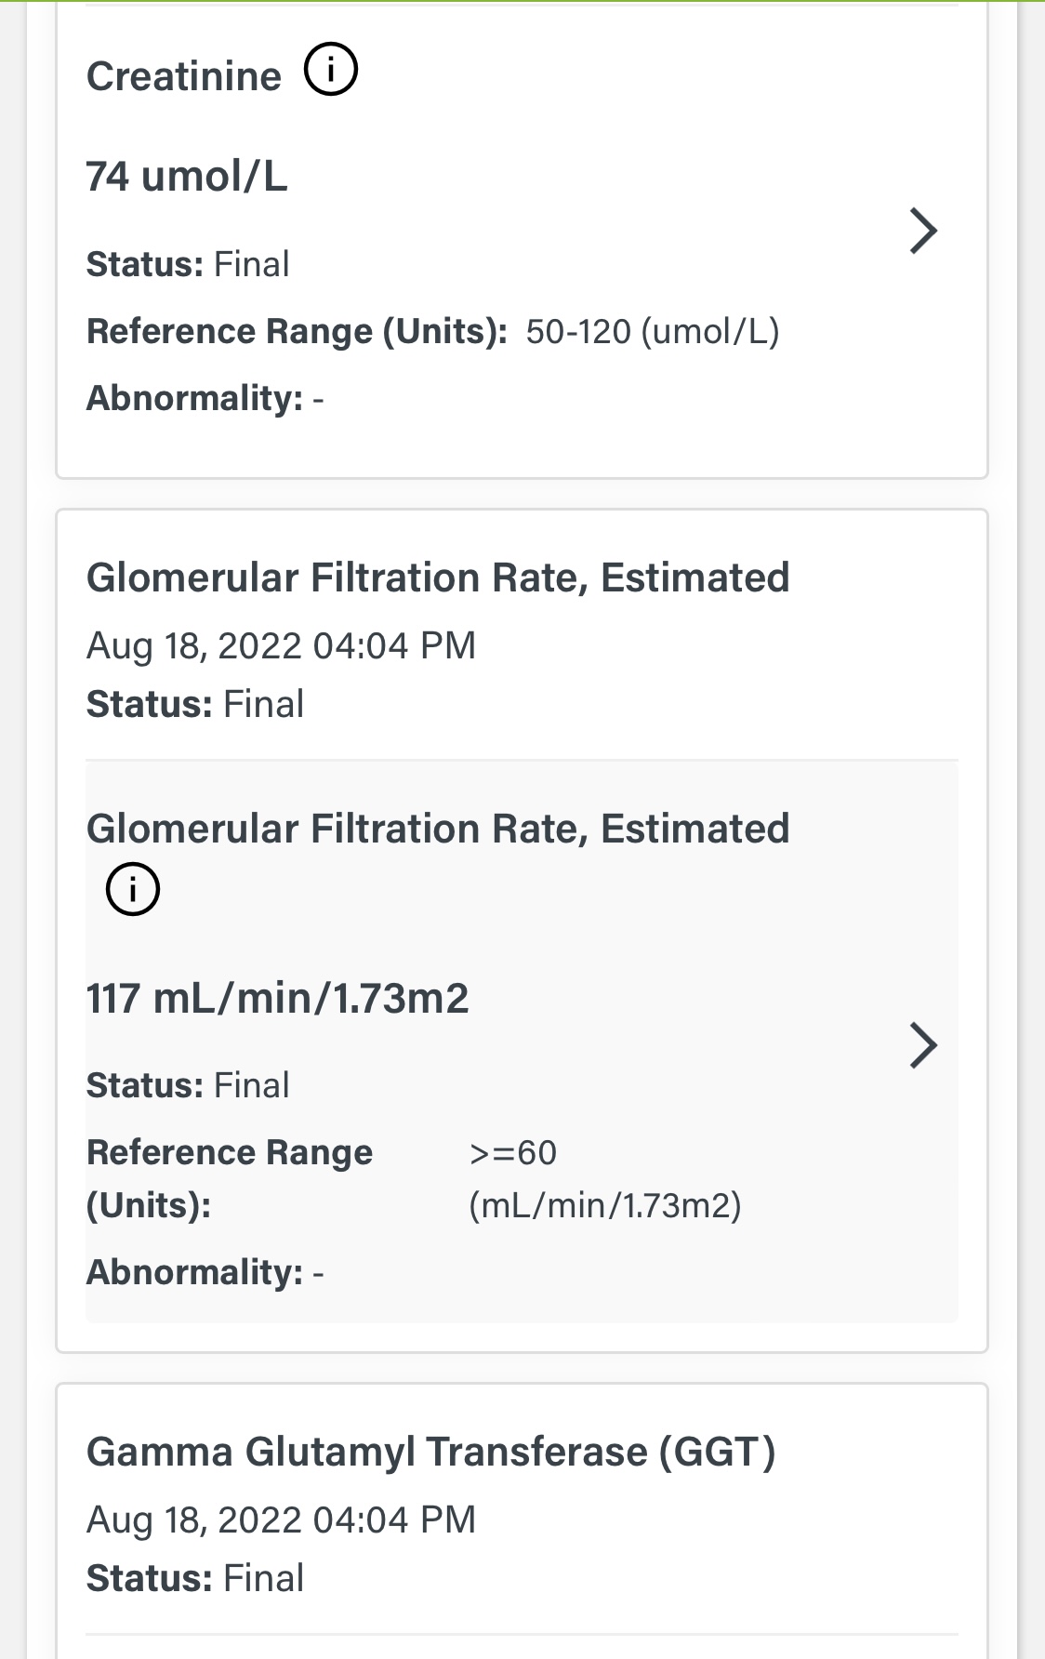
Task: Click the Creatinine Abnormality row
Action: (205, 398)
